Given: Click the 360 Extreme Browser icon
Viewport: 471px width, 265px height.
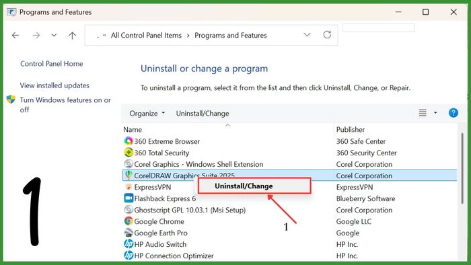Looking at the screenshot, I should [x=129, y=141].
